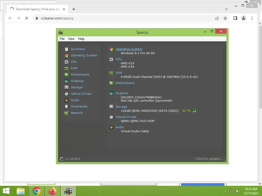Screen dimensions: 262x196
Task: Open the Speccy Help menu
Action: pos(81,39)
